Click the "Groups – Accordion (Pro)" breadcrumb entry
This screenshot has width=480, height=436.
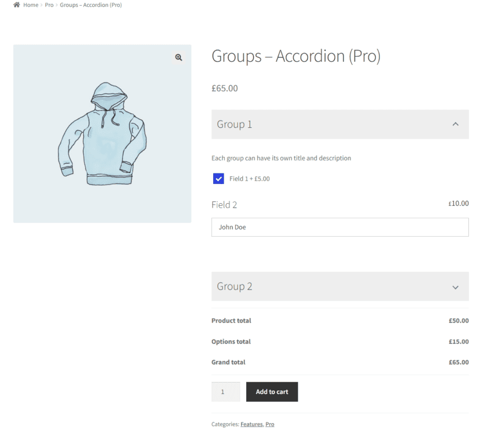(91, 4)
